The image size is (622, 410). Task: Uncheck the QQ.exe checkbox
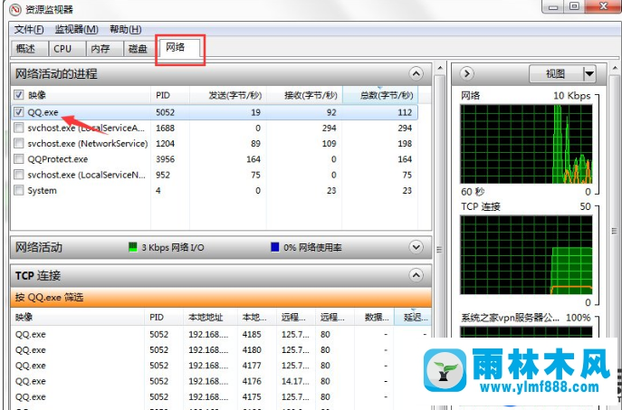coord(19,112)
